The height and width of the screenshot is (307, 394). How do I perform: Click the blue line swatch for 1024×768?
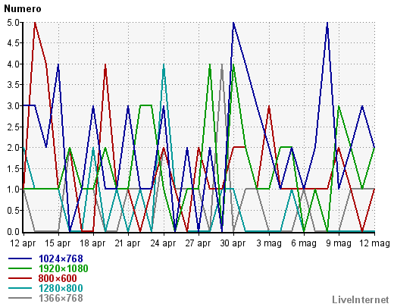(20, 258)
